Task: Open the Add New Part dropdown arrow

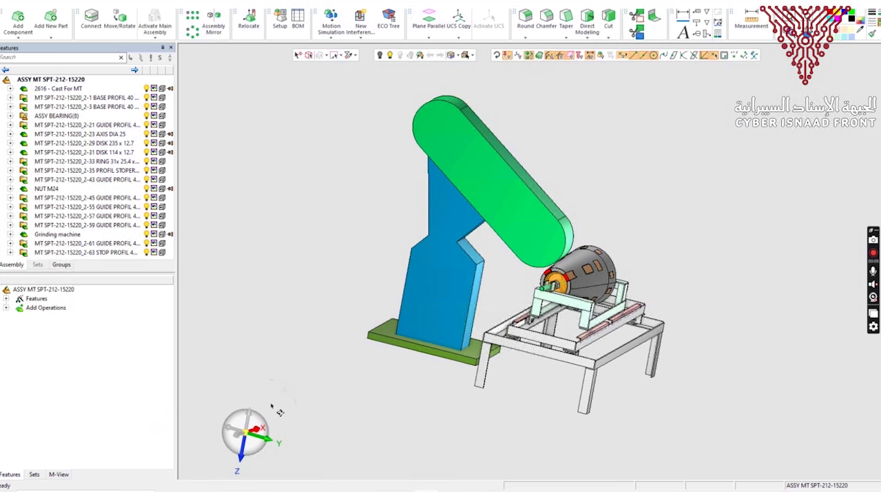Action: 51,37
